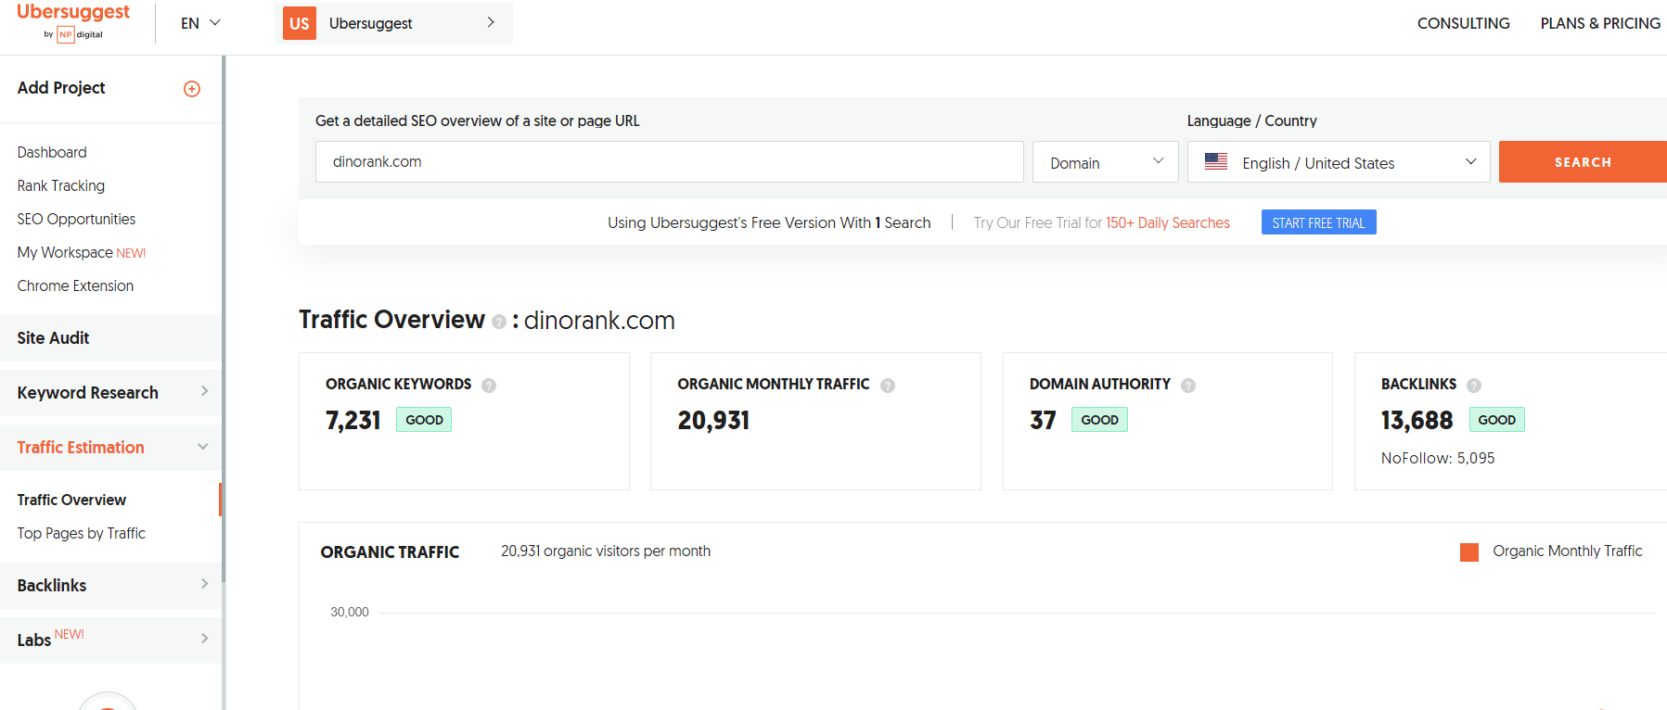The height and width of the screenshot is (710, 1667).
Task: Open help icon next to Backlinks card
Action: (1474, 386)
